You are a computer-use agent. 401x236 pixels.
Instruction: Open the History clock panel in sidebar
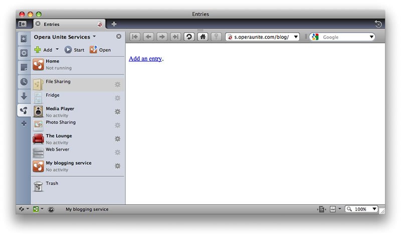[24, 82]
